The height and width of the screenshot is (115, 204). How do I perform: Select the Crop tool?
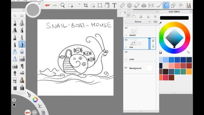coord(86,5)
